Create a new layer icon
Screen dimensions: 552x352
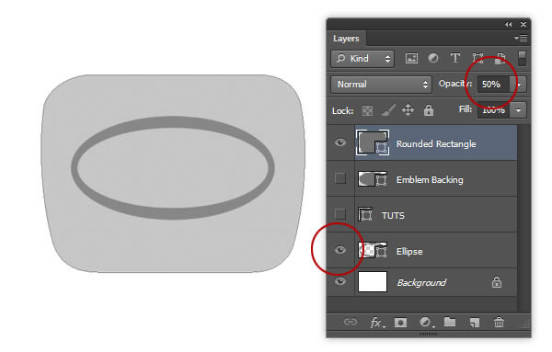(x=474, y=323)
